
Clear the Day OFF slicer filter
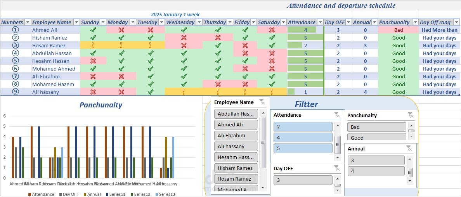(x=337, y=168)
